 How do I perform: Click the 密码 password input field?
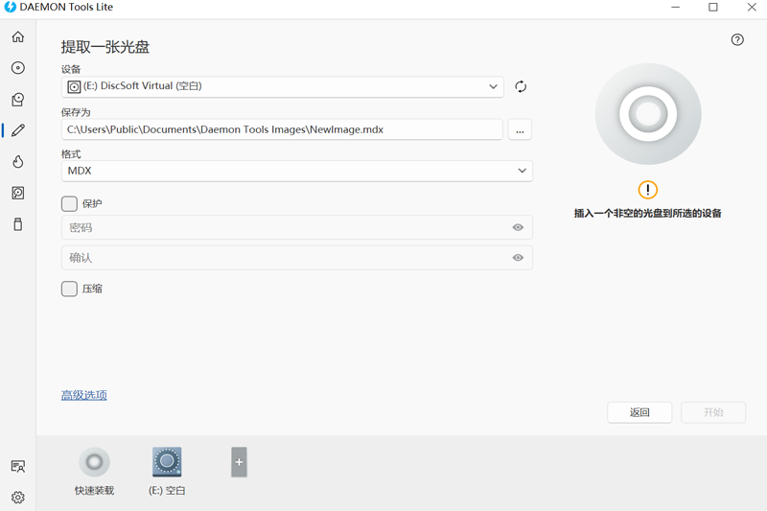(297, 227)
